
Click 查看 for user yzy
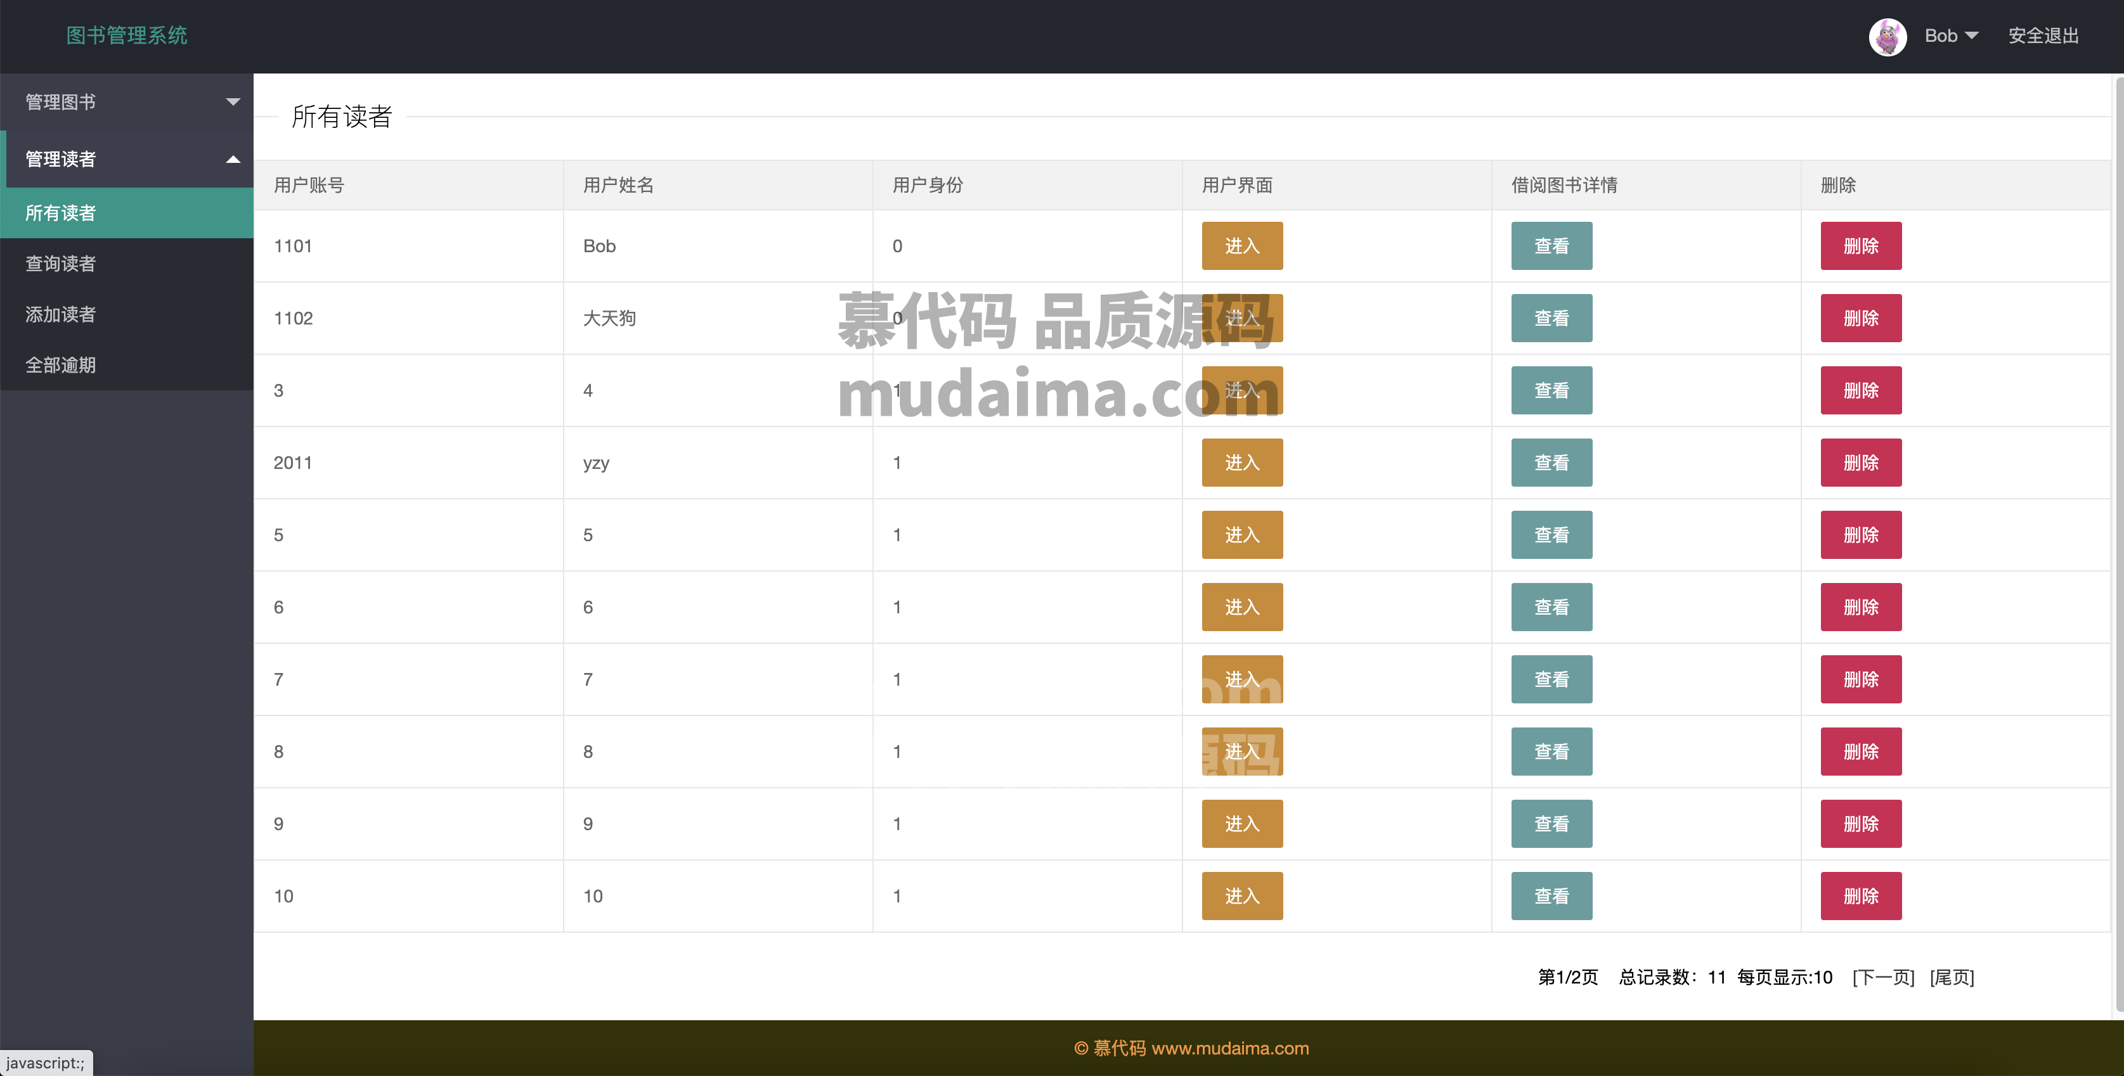coord(1551,462)
